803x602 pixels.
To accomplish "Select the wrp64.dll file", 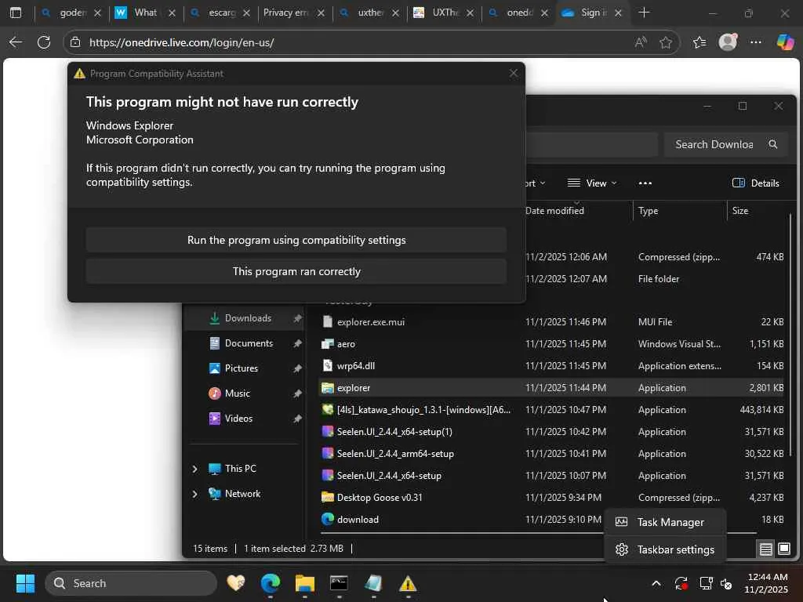I will click(x=356, y=366).
